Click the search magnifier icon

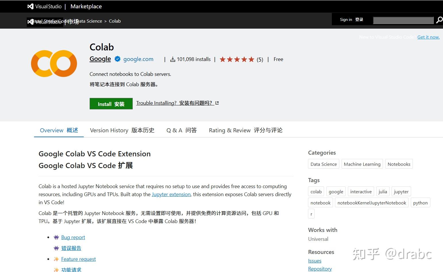pos(439,20)
